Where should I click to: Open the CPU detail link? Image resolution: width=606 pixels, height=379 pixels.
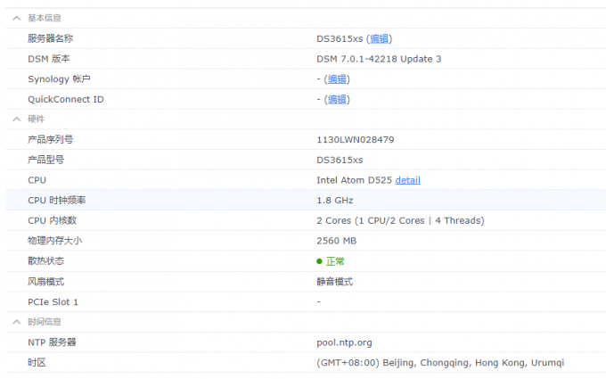(x=408, y=180)
